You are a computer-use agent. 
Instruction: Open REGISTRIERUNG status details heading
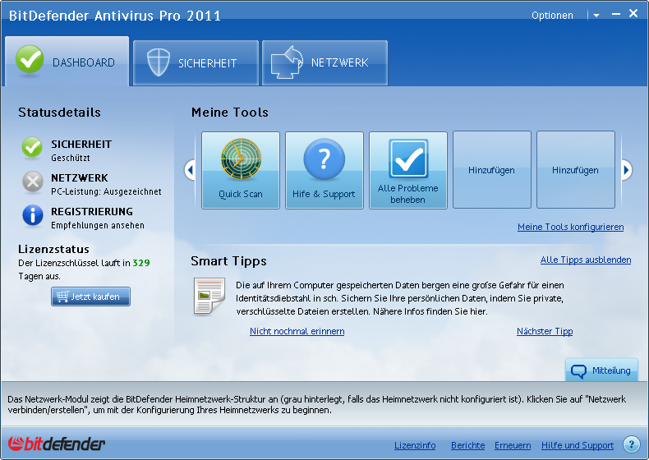pyautogui.click(x=92, y=212)
